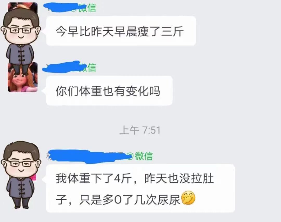Viewport: 281px width, 222px height.
Task: Select the message bubble "你们体重也有变化吗"
Action: pyautogui.click(x=109, y=91)
